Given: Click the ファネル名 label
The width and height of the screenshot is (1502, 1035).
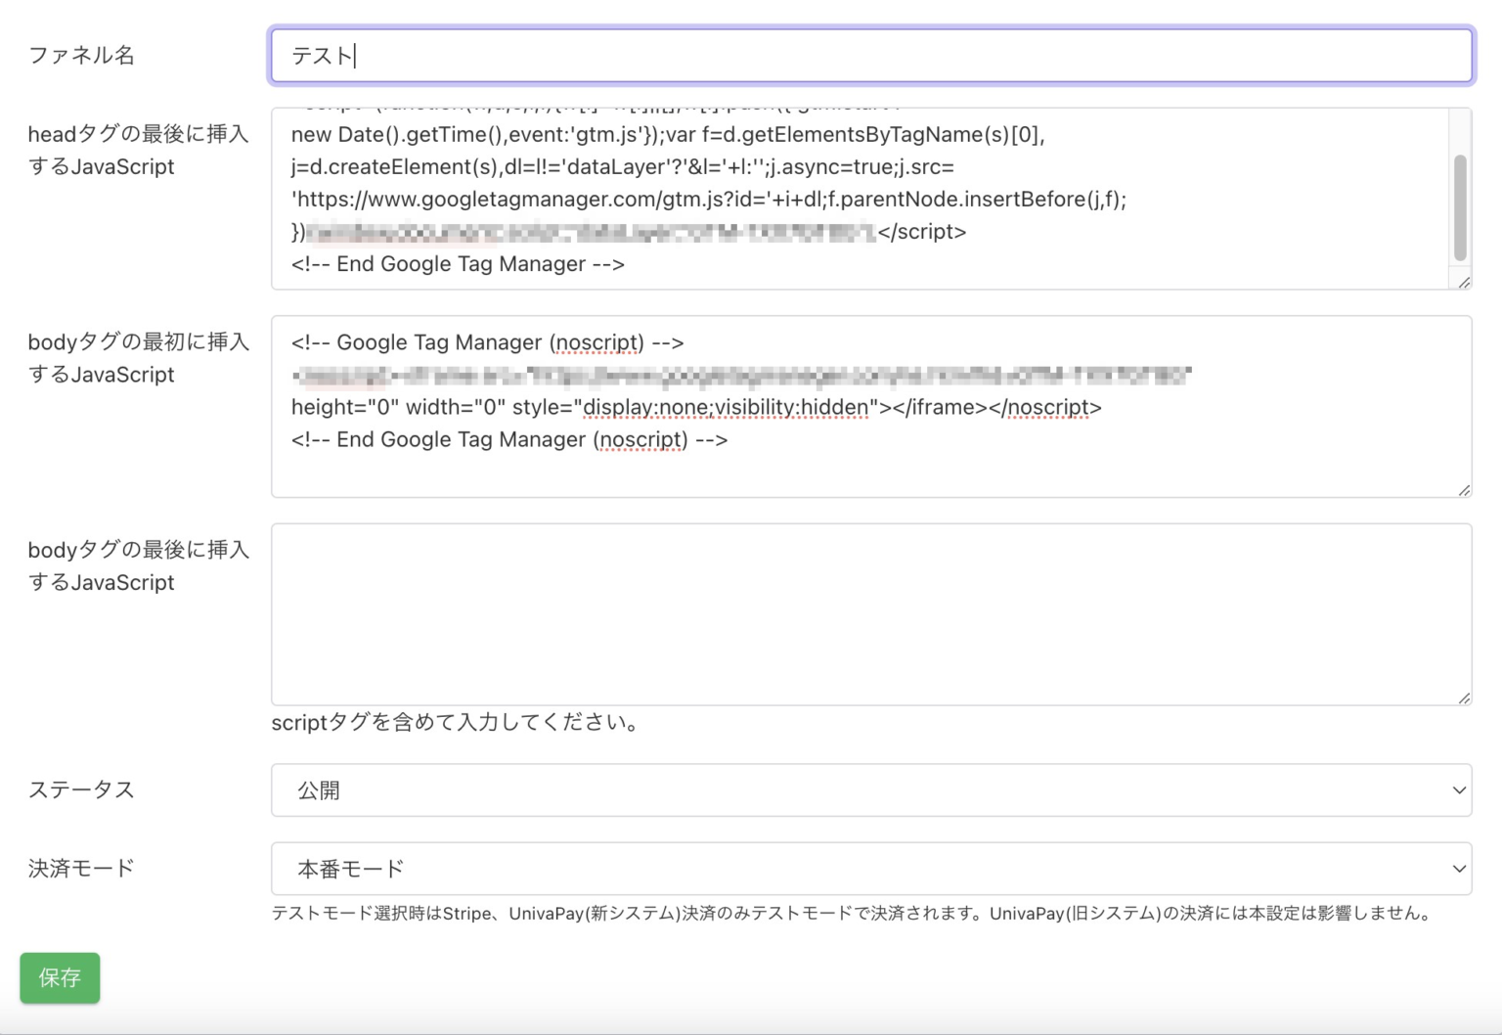Looking at the screenshot, I should click(x=82, y=56).
